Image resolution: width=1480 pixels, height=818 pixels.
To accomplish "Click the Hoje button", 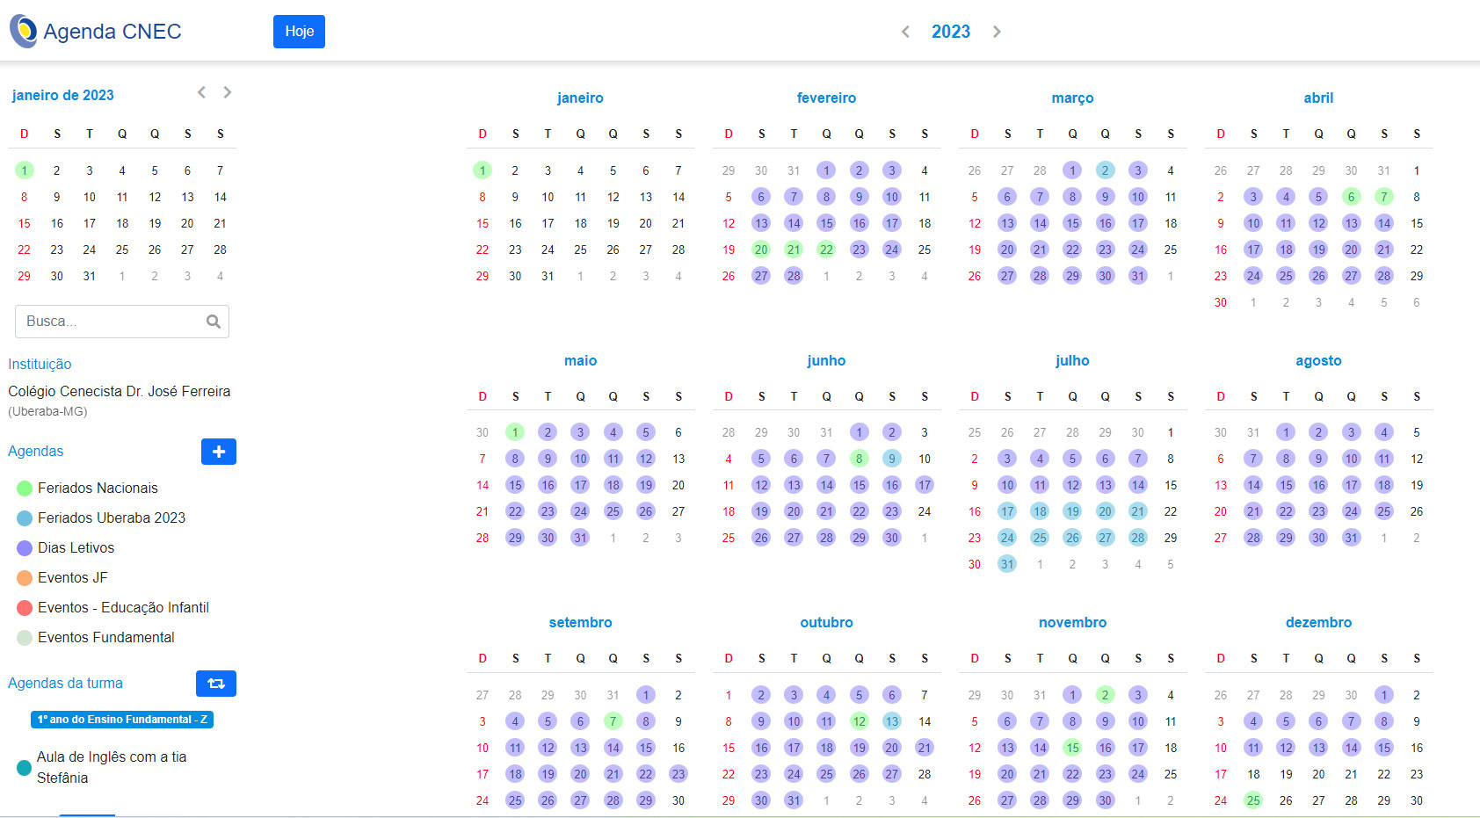I will pos(299,32).
